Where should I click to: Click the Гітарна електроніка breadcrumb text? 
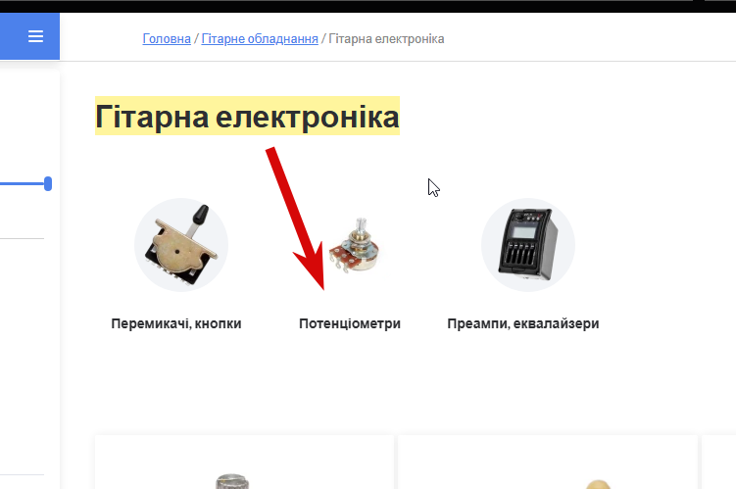(x=386, y=38)
